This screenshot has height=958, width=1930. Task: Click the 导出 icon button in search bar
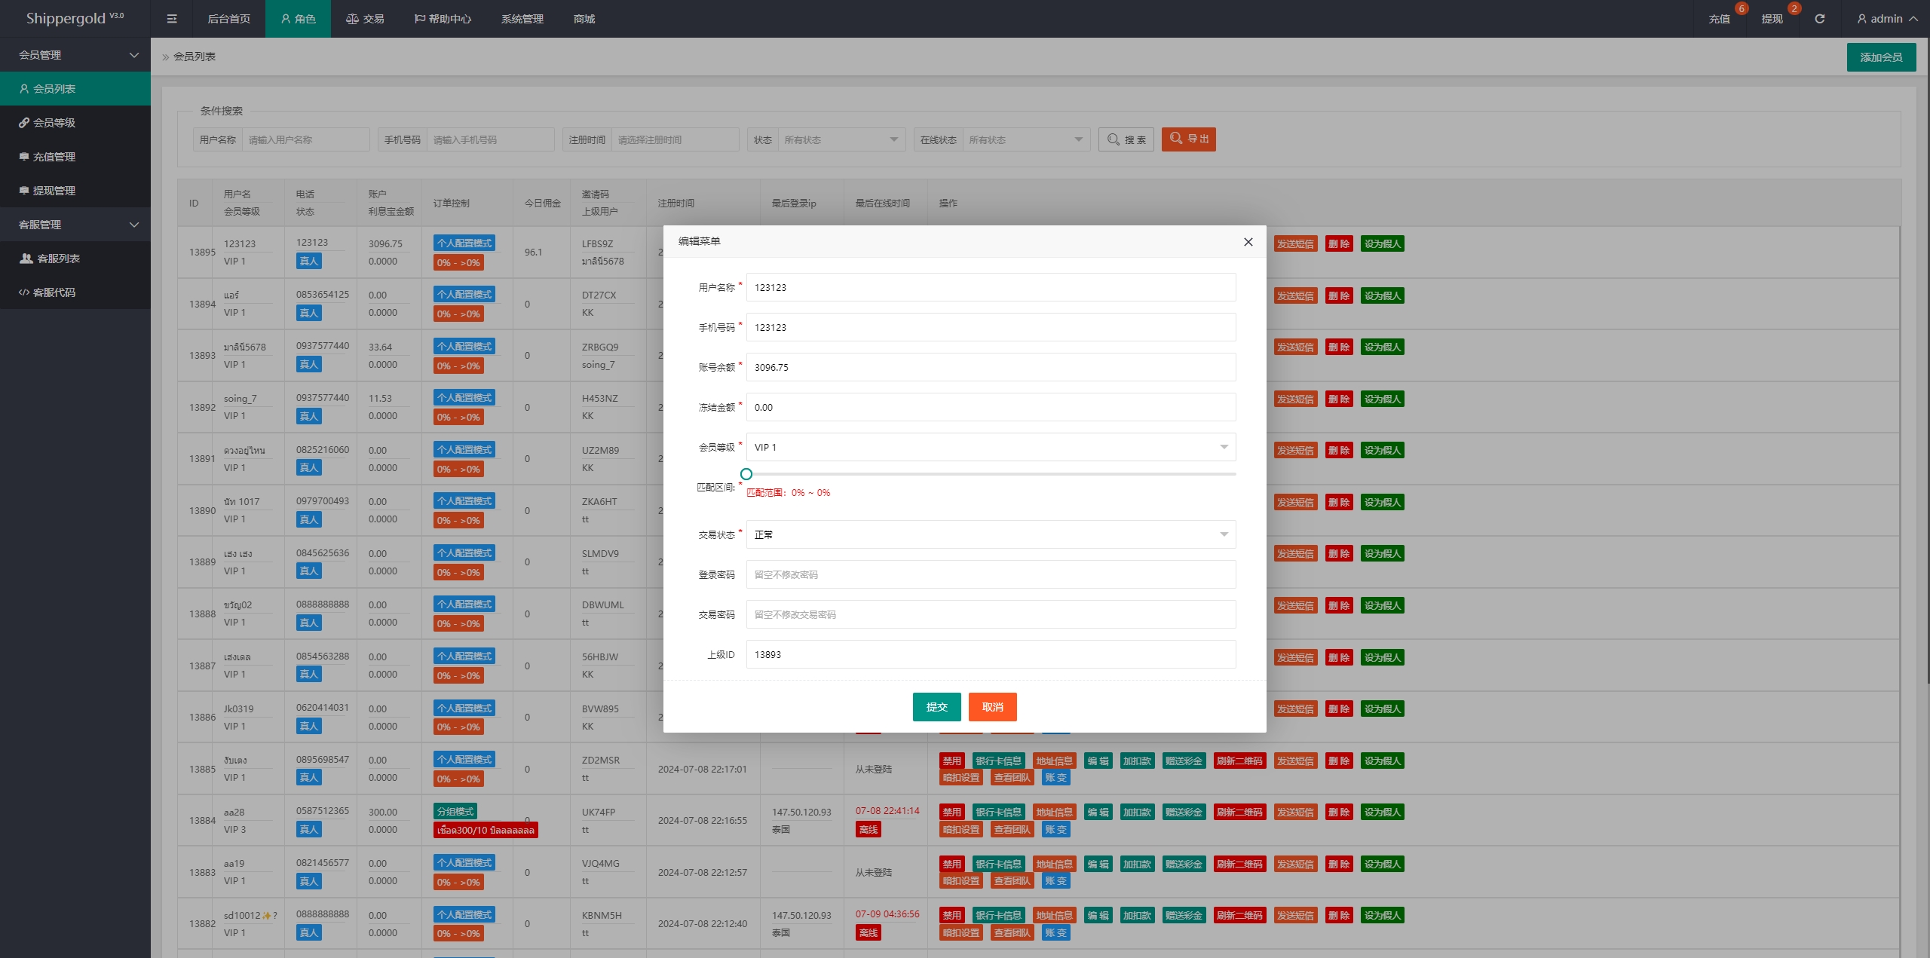tap(1188, 138)
